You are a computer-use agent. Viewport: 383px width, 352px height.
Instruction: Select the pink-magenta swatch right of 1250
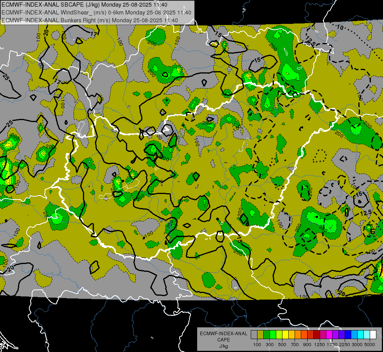click(x=323, y=334)
